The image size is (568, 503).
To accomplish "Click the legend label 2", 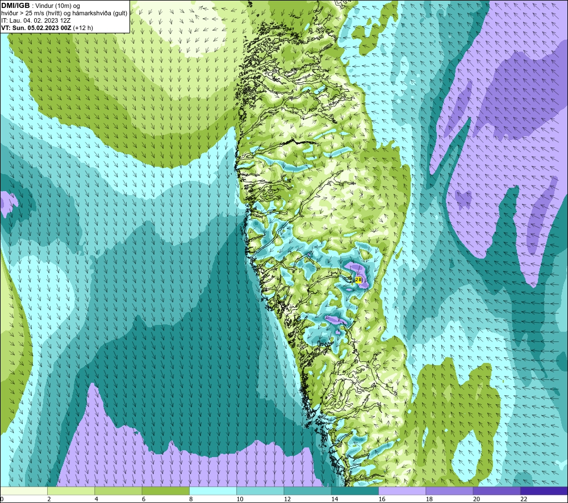I will pyautogui.click(x=49, y=499).
